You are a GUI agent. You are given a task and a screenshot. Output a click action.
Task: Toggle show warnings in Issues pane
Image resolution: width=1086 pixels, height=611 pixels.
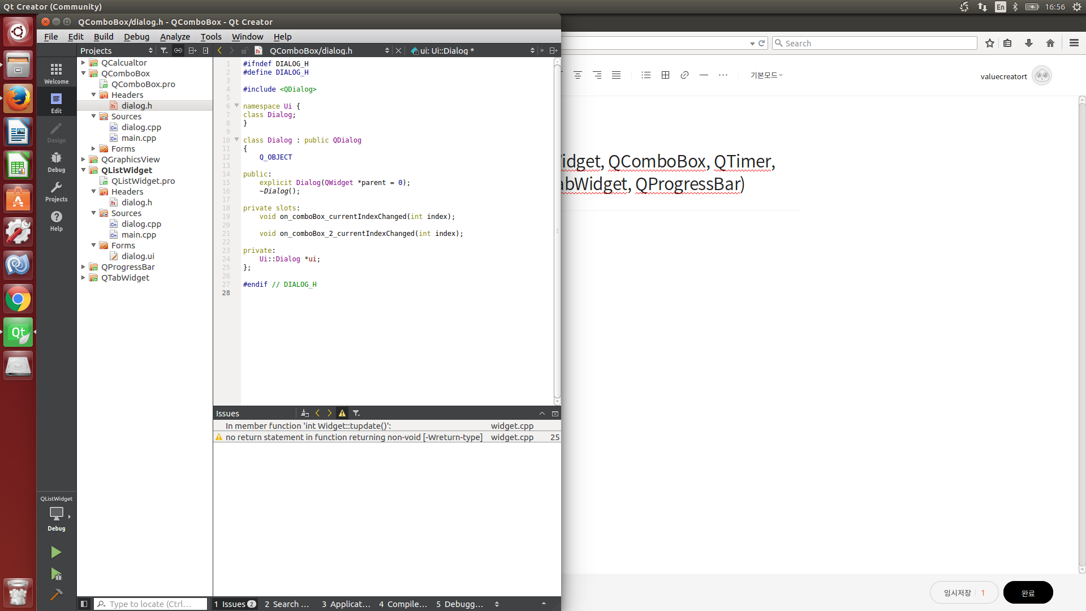[x=342, y=414]
